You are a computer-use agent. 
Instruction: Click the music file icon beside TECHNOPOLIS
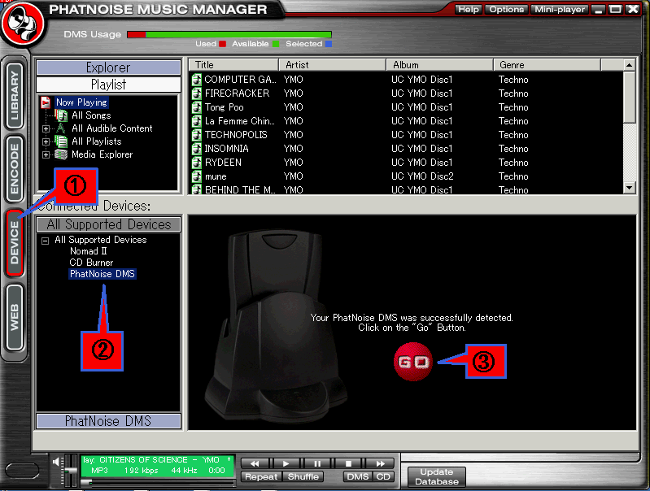197,135
